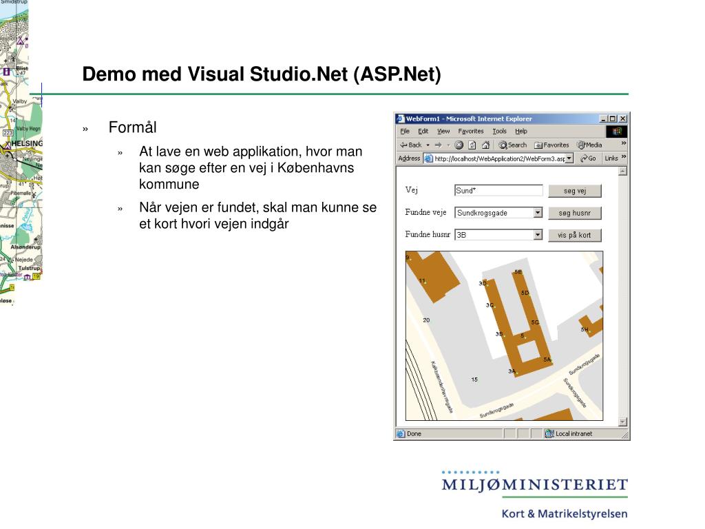Click the søg vej button
This screenshot has height=529, width=705.
click(575, 191)
